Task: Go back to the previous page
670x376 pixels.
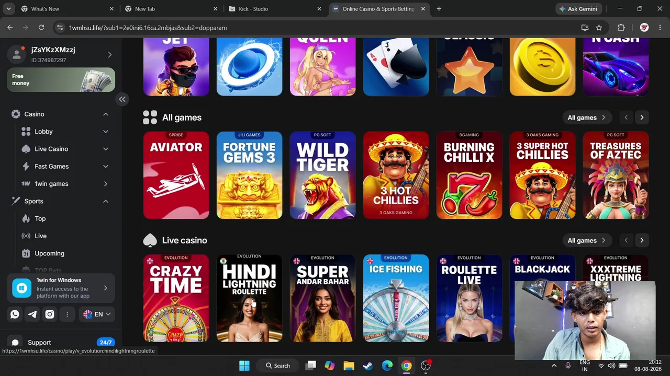Action: pos(10,28)
